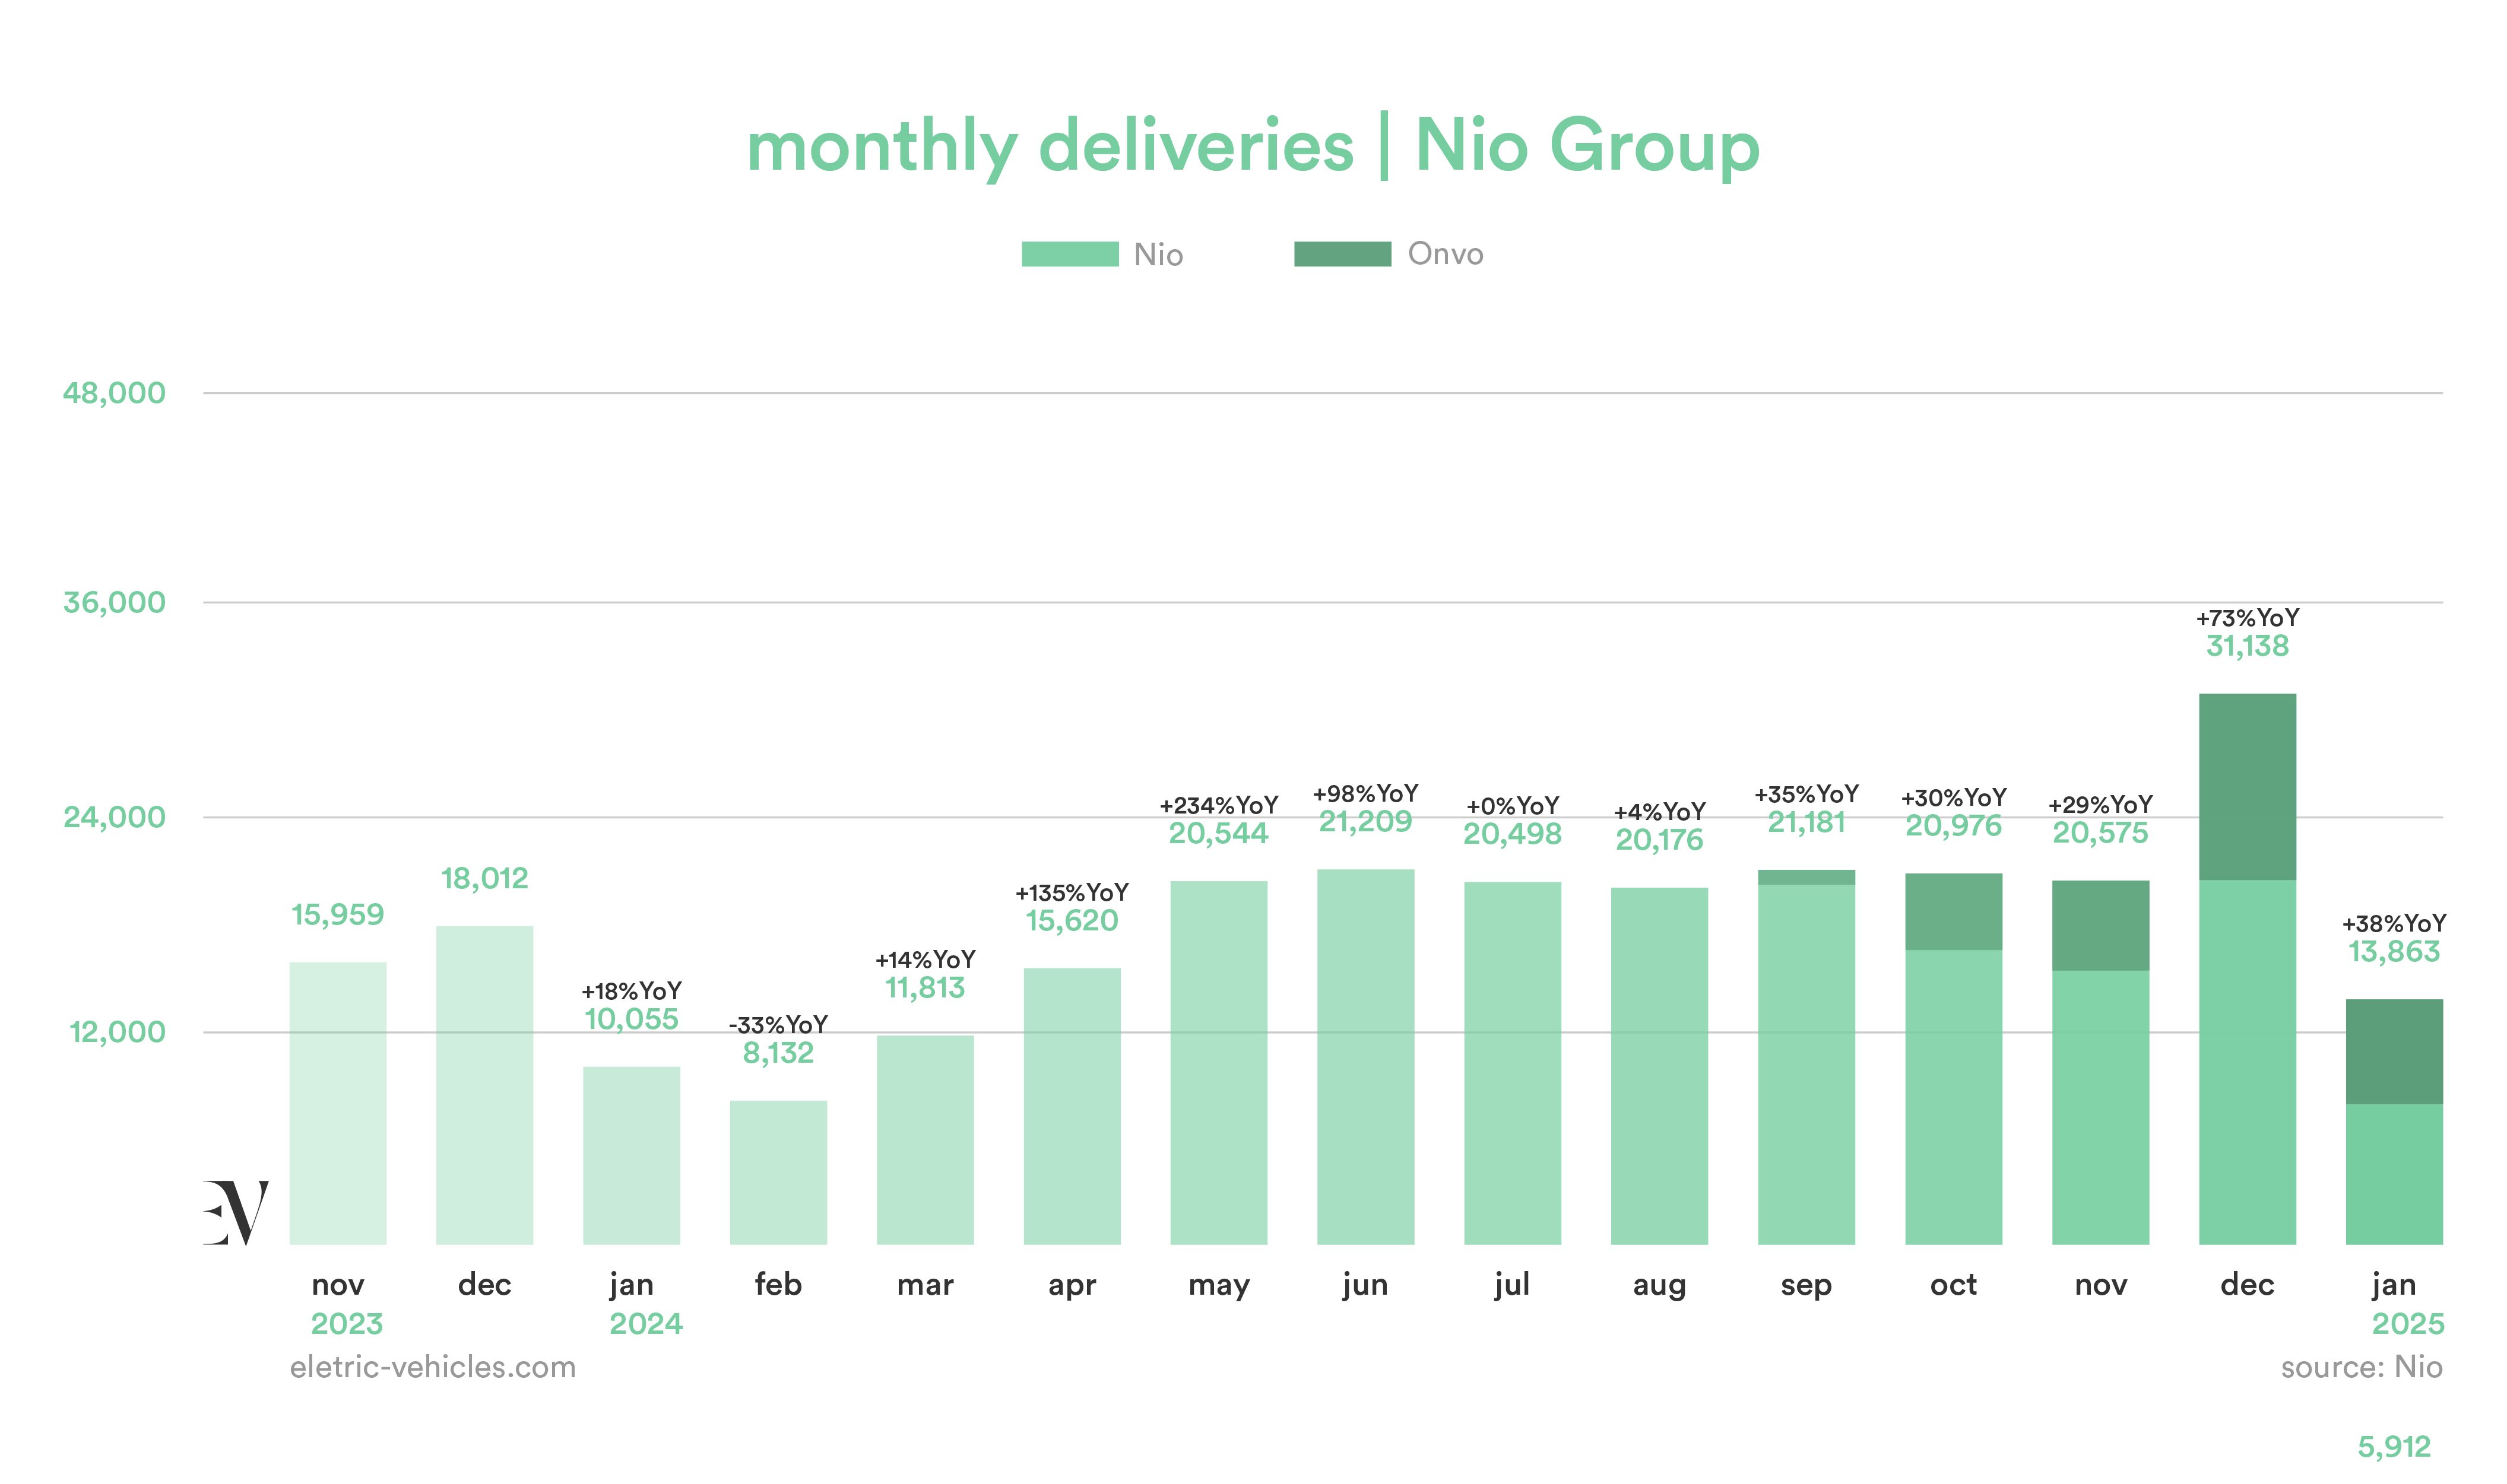
Task: Click the 20,575 value label
Action: coord(2101,833)
